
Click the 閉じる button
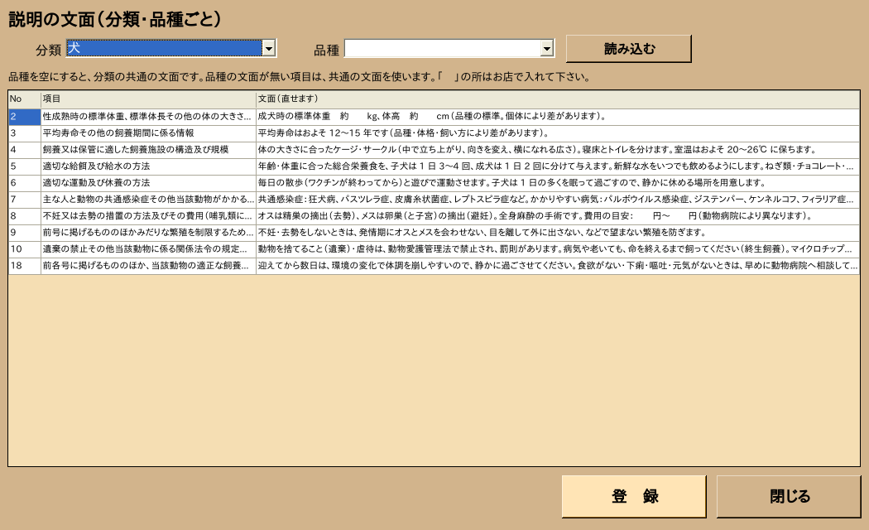click(x=790, y=496)
